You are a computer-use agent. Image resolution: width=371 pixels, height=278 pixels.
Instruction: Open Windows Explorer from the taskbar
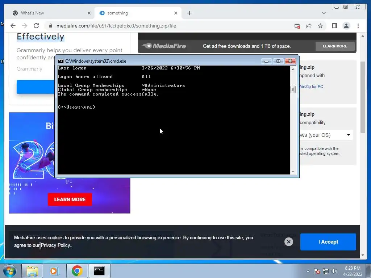pos(32,271)
